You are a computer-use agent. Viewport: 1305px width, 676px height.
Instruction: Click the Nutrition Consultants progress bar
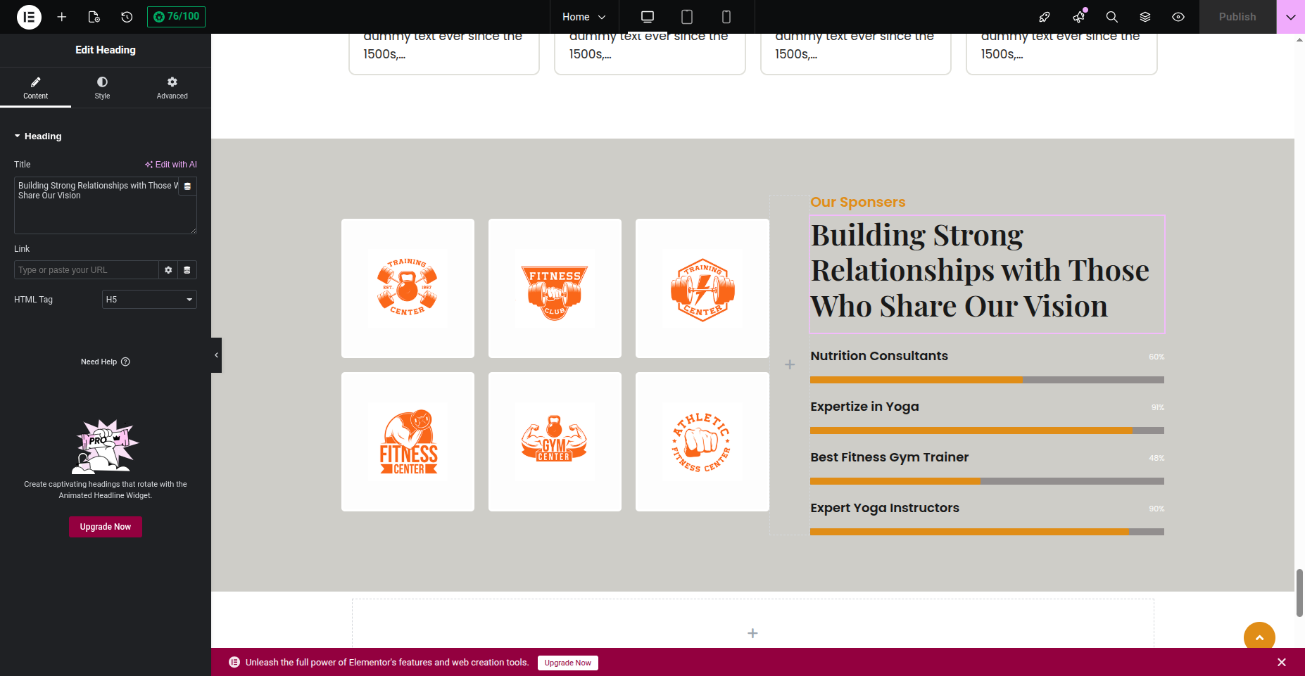(x=987, y=380)
